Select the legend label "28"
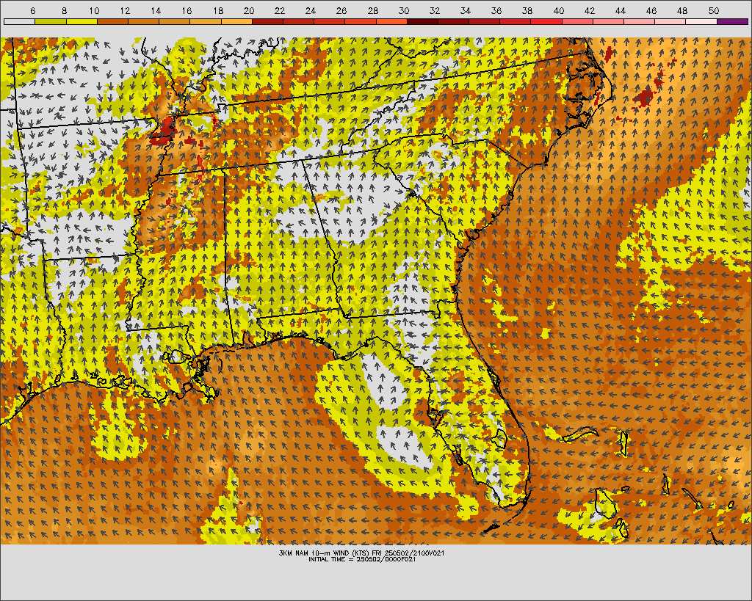 [x=372, y=10]
